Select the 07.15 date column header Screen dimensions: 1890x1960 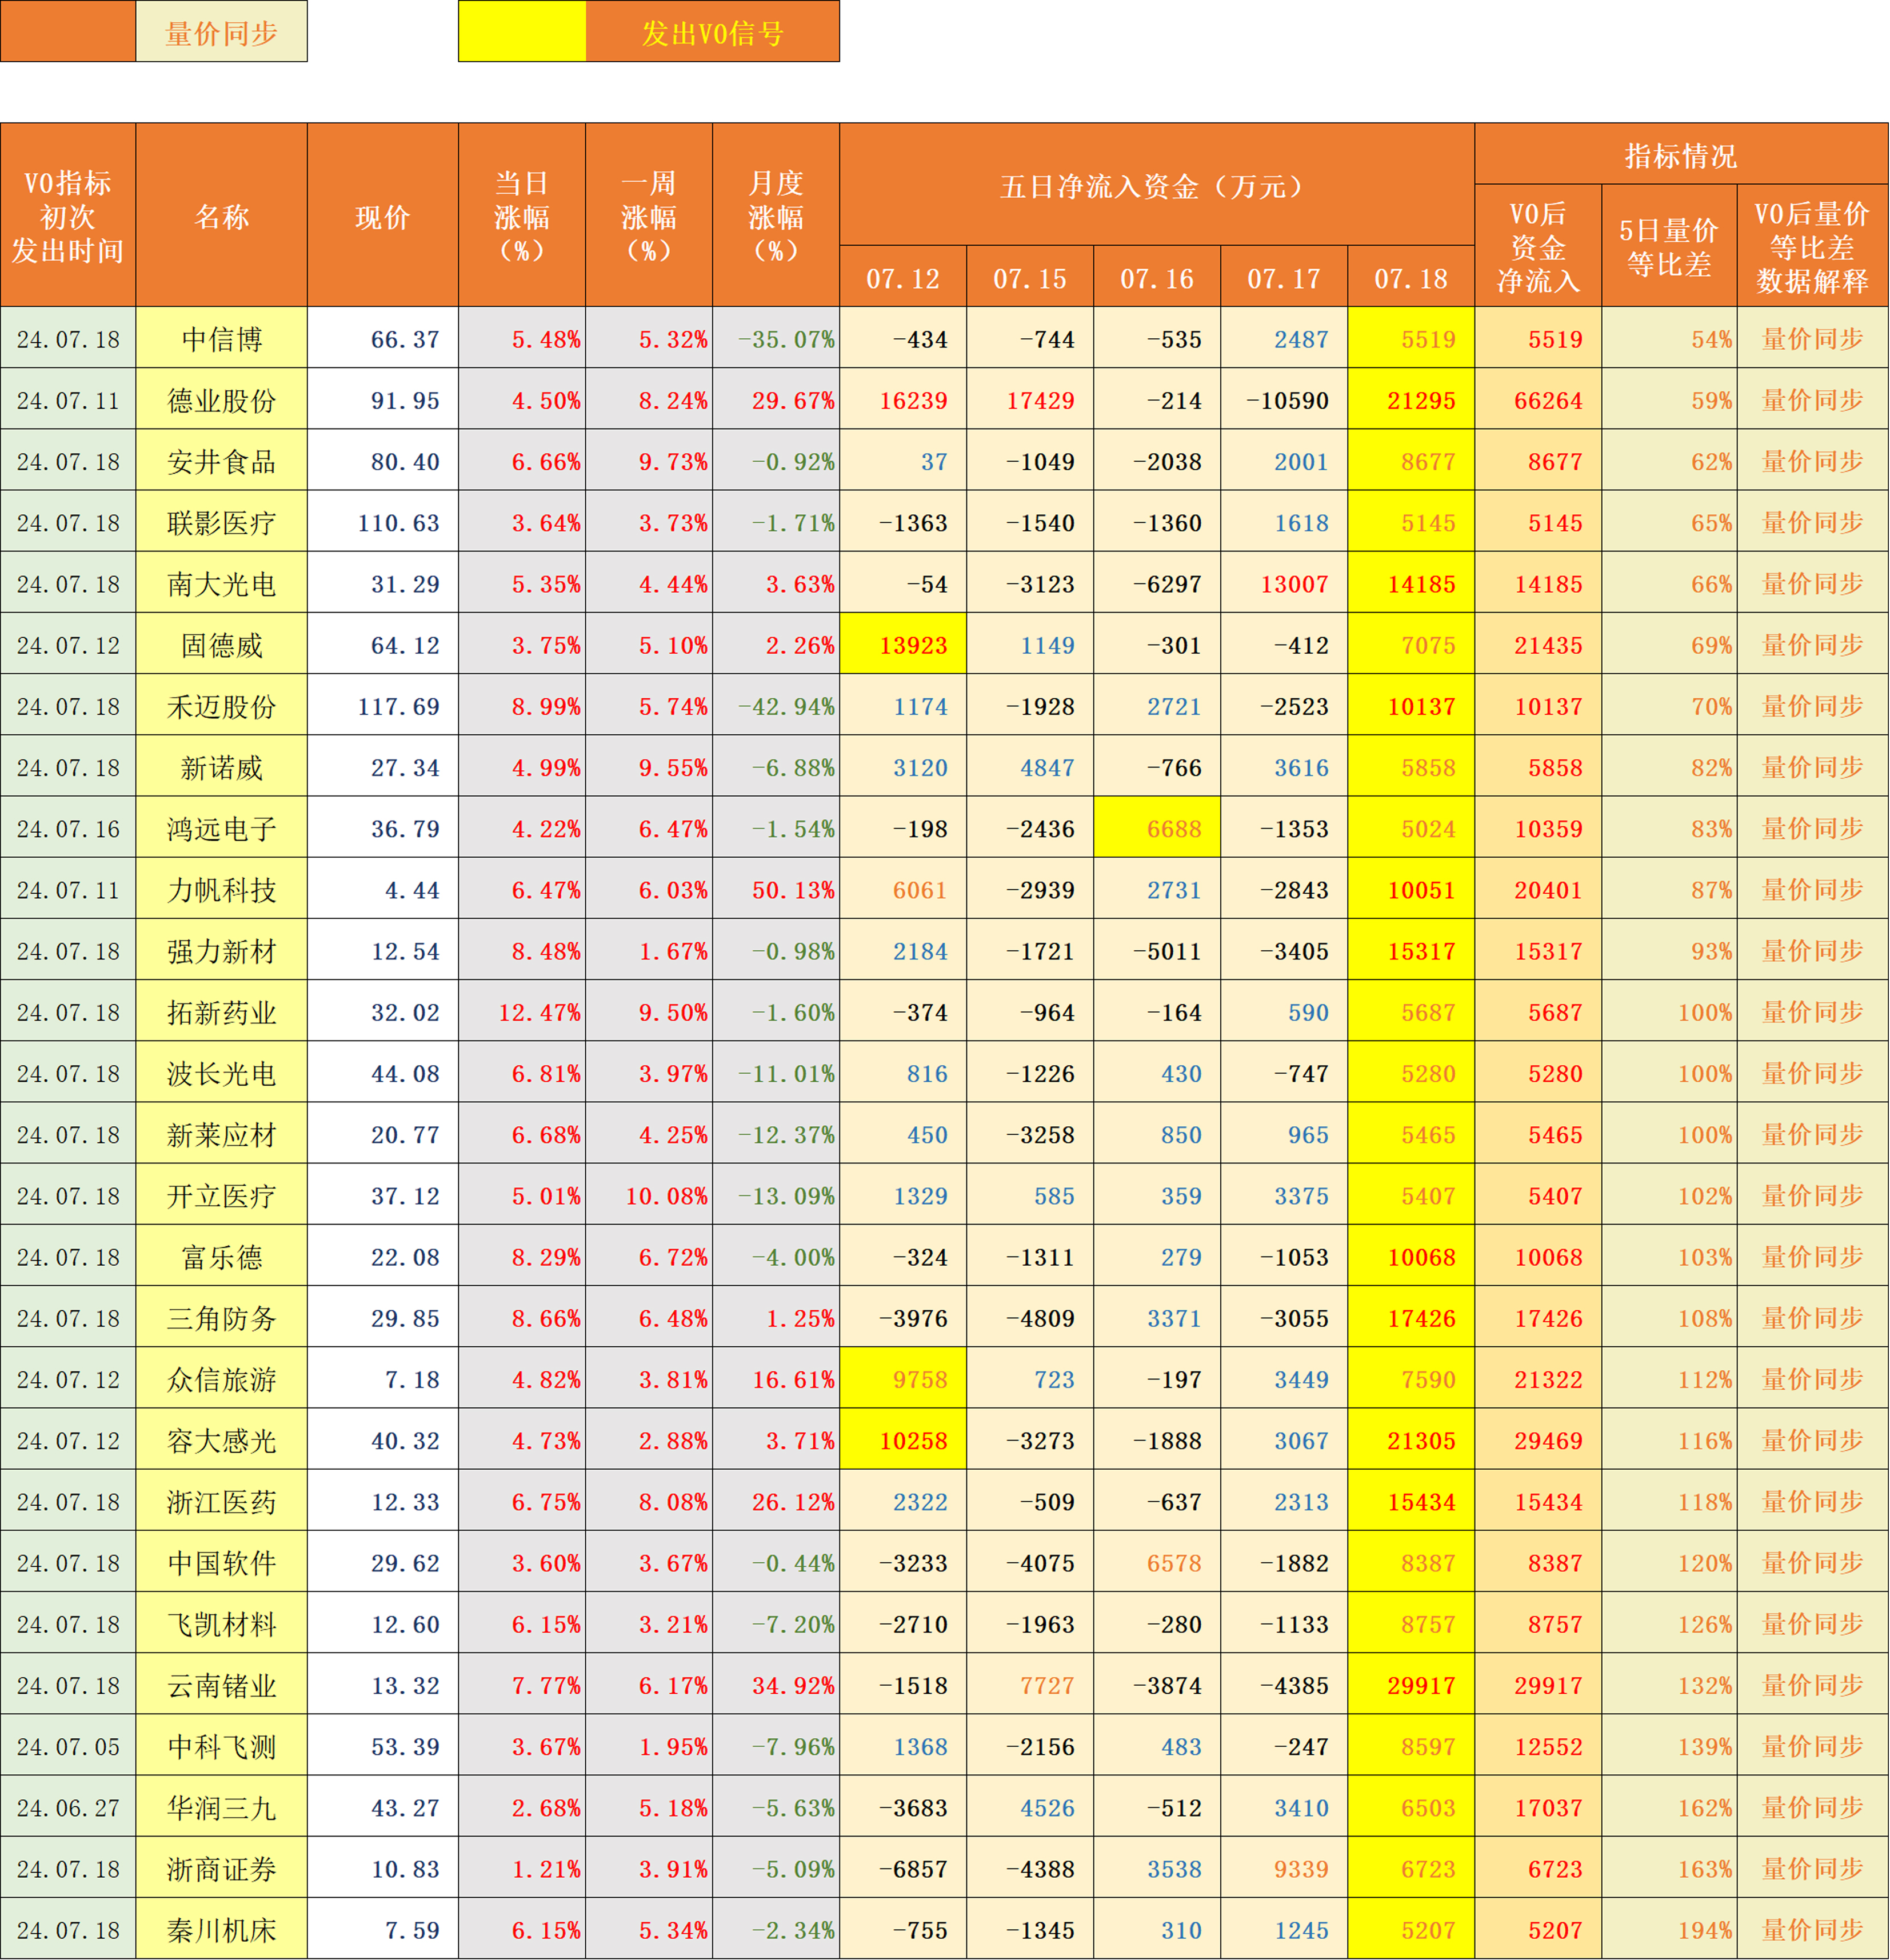pos(1030,277)
